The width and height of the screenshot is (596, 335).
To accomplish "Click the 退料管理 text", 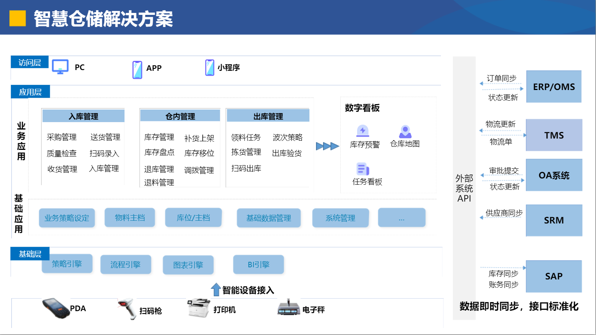I will click(159, 182).
